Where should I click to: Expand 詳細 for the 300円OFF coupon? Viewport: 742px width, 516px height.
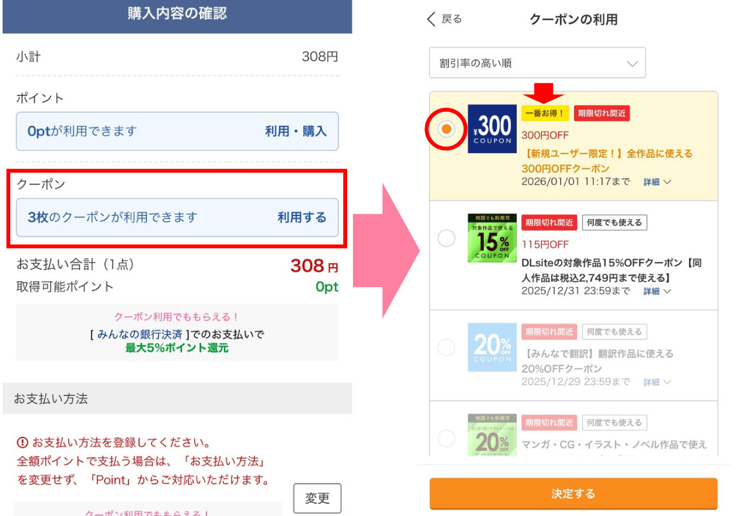click(x=657, y=183)
